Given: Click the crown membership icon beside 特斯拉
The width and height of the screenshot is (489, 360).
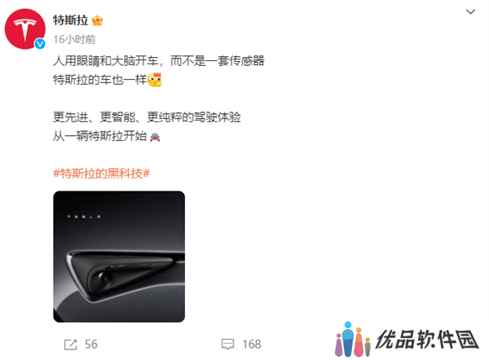Looking at the screenshot, I should coord(97,20).
